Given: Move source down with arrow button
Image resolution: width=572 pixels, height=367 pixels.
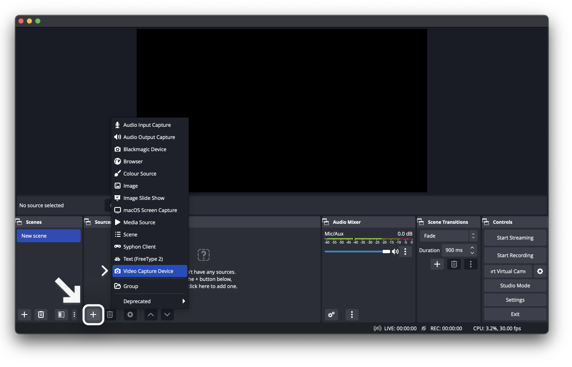Looking at the screenshot, I should (x=167, y=315).
